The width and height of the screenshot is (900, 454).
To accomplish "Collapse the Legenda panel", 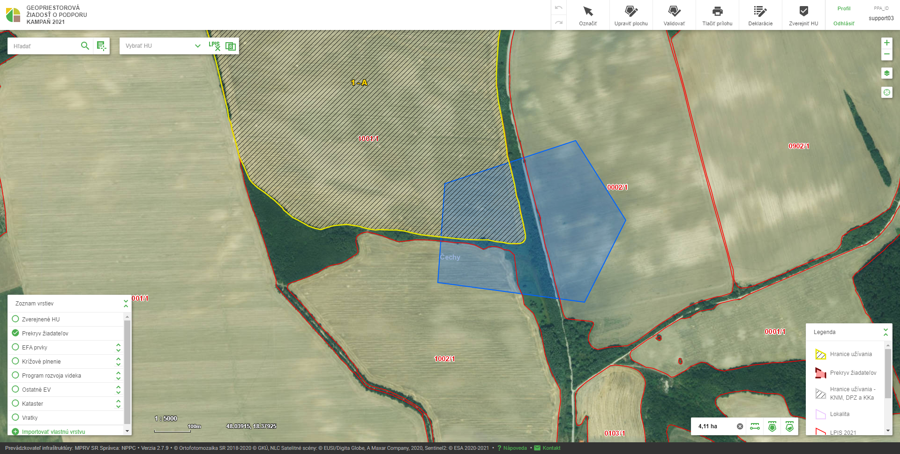I will click(x=885, y=332).
